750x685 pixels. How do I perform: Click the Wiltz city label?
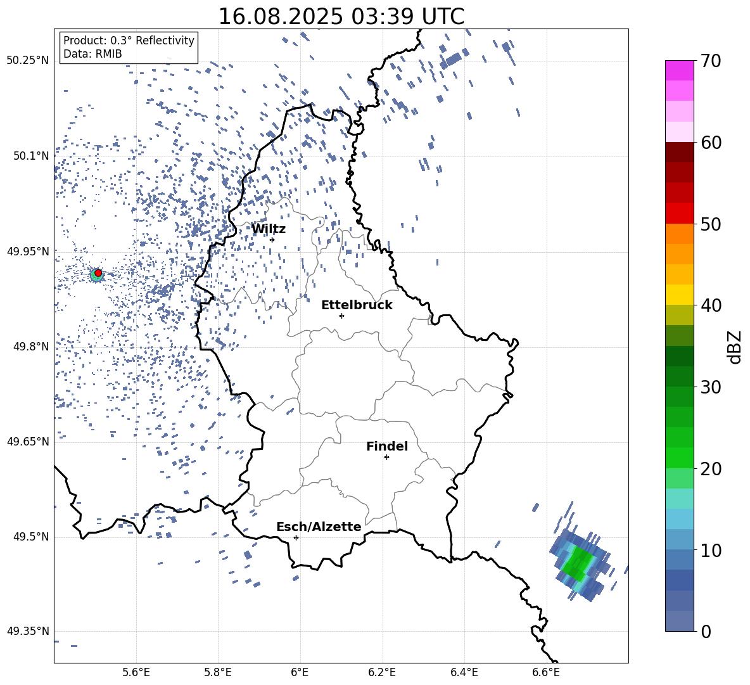(269, 229)
